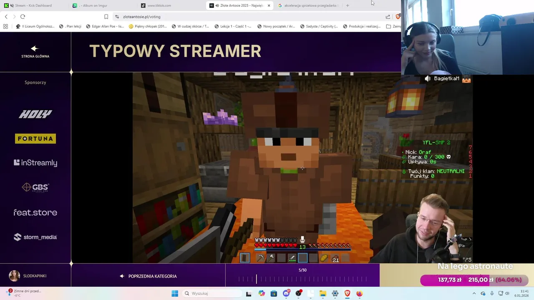Switch to akceleracja sprzętowa Google tab
Viewport: 534px width, 300px height.
308,5
